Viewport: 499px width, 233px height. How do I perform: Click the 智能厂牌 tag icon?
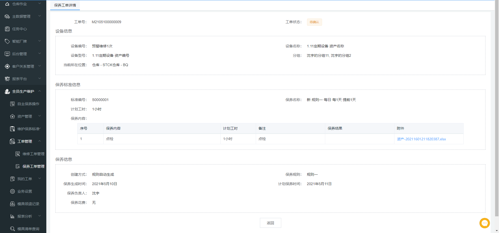point(7,41)
